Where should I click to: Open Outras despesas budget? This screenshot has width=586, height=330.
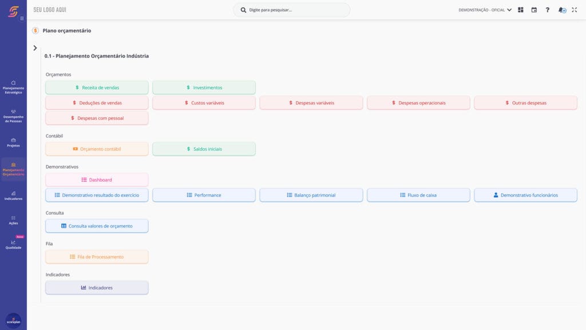pyautogui.click(x=525, y=103)
